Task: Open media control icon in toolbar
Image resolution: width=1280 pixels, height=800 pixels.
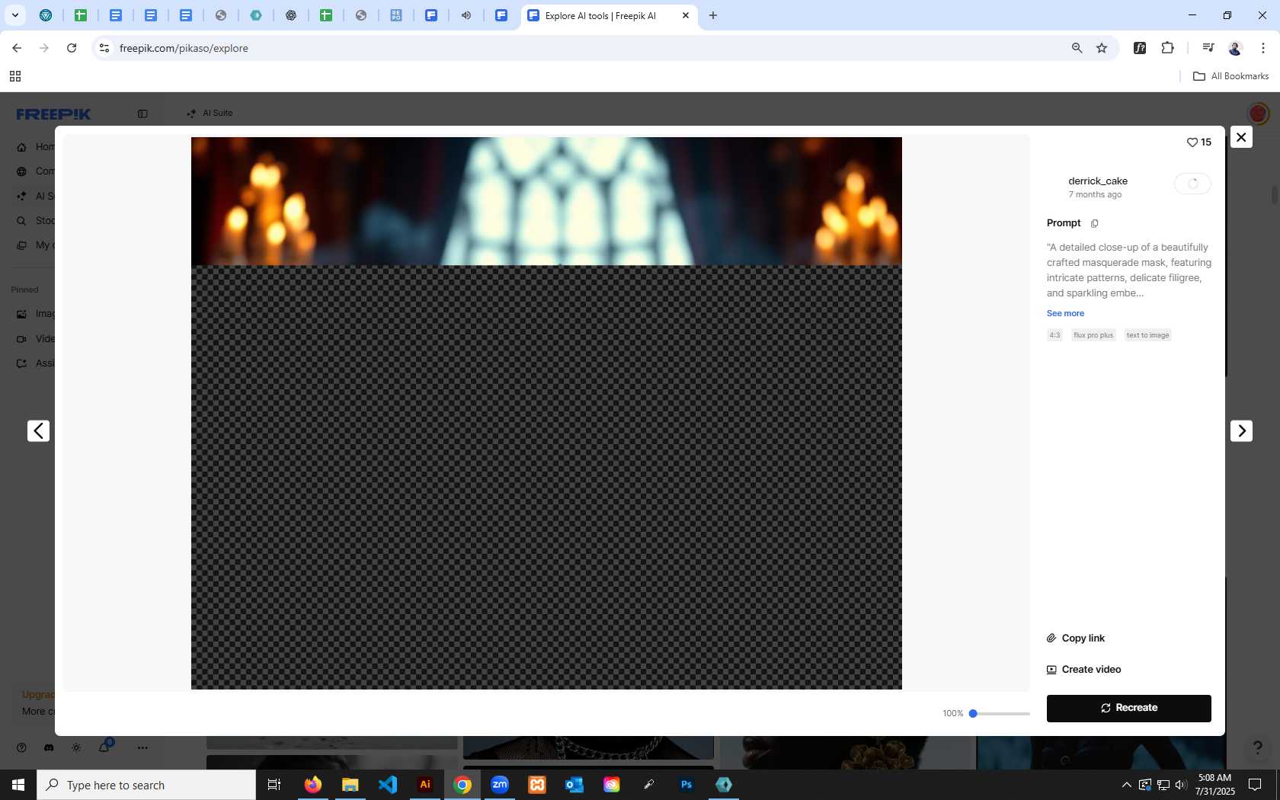Action: (1208, 48)
